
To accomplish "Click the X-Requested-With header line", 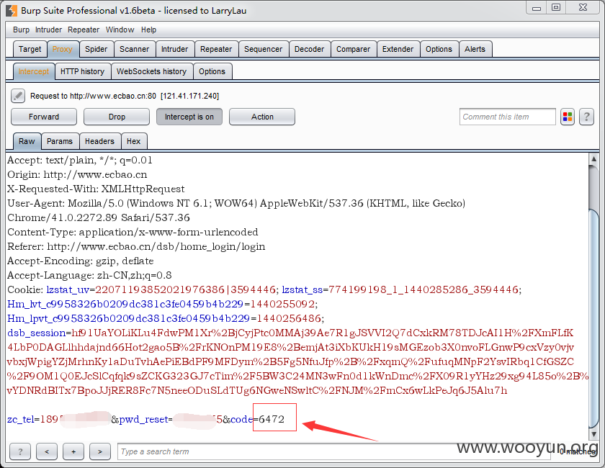I will pyautogui.click(x=96, y=189).
